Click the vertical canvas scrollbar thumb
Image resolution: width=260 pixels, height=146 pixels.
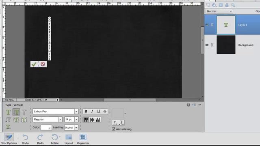point(202,40)
